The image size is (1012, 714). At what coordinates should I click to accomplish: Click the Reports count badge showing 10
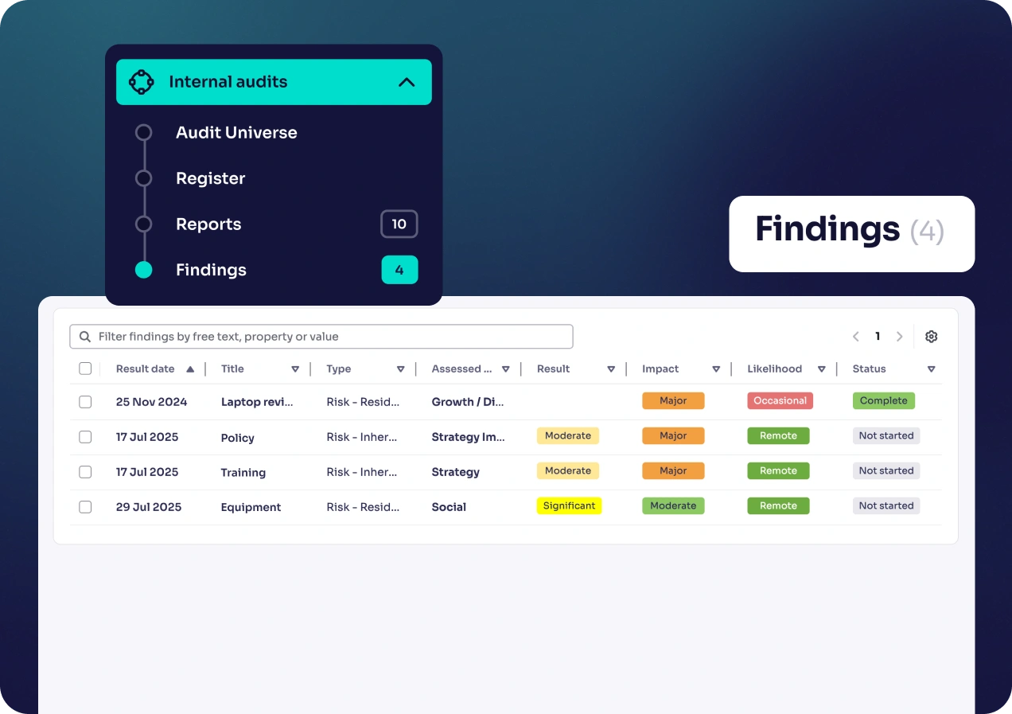point(399,224)
